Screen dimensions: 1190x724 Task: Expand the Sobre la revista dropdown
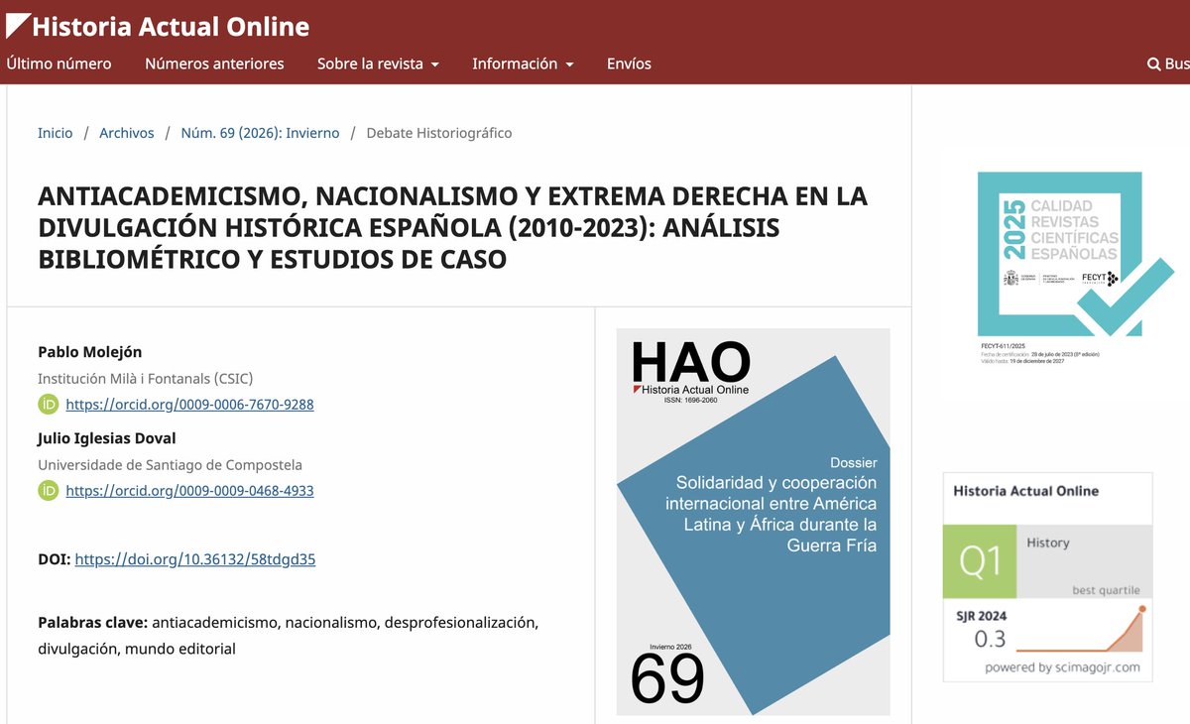tap(378, 63)
